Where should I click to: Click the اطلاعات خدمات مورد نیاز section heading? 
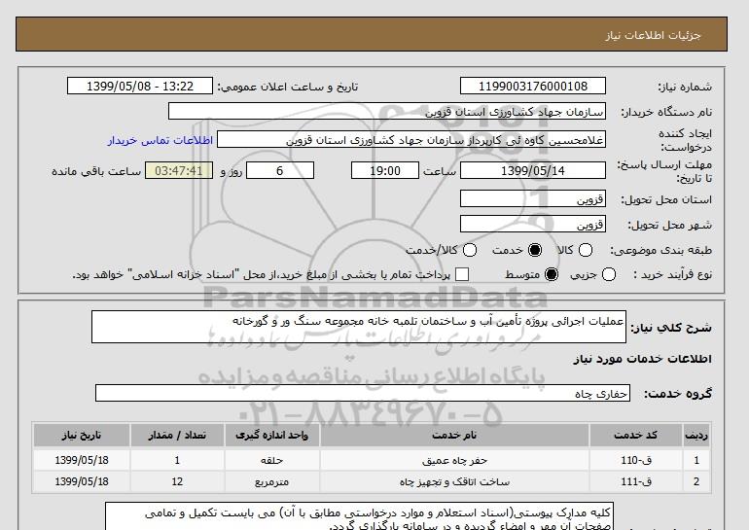pos(642,359)
